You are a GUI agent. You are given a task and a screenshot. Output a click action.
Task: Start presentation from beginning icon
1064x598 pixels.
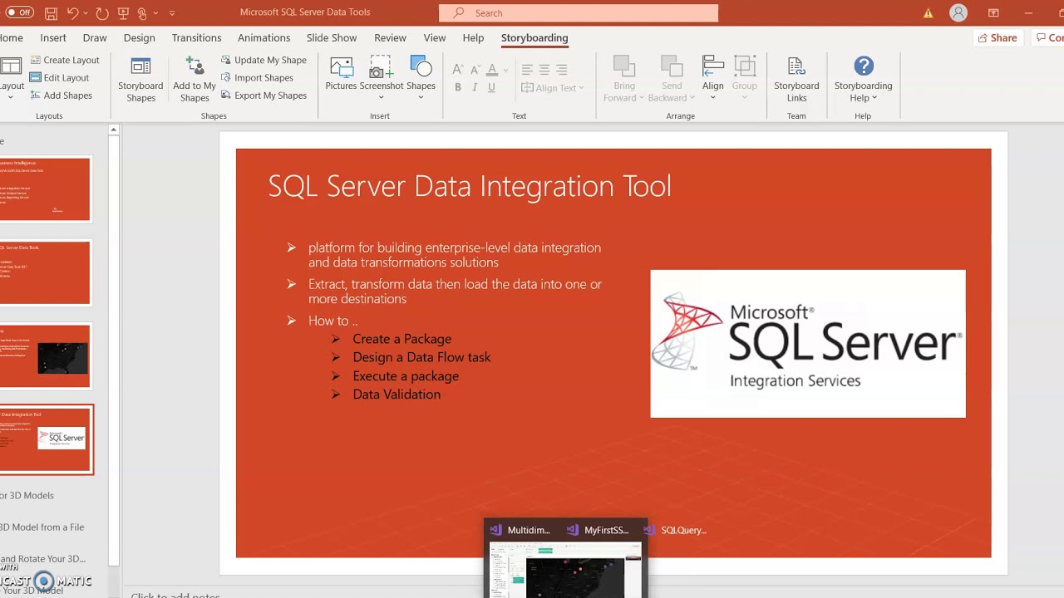123,13
